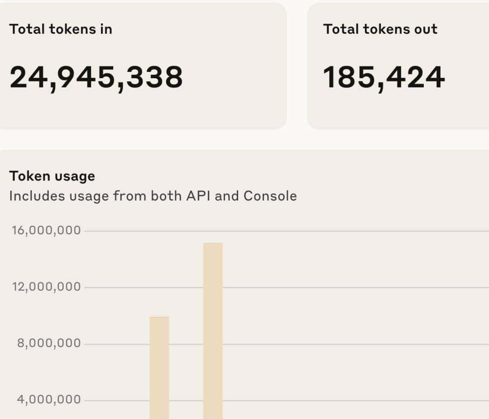Click the "Token usage" chart heading

coord(52,176)
